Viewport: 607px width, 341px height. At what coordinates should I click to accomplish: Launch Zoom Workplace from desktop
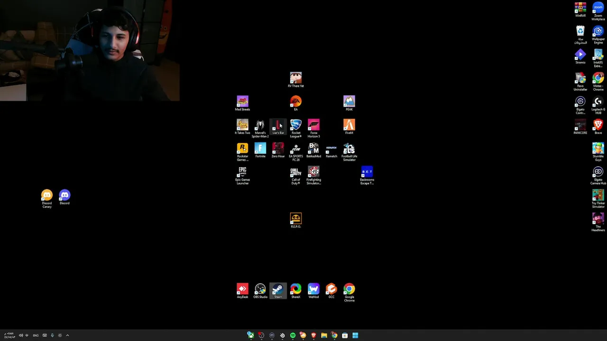pos(598,11)
